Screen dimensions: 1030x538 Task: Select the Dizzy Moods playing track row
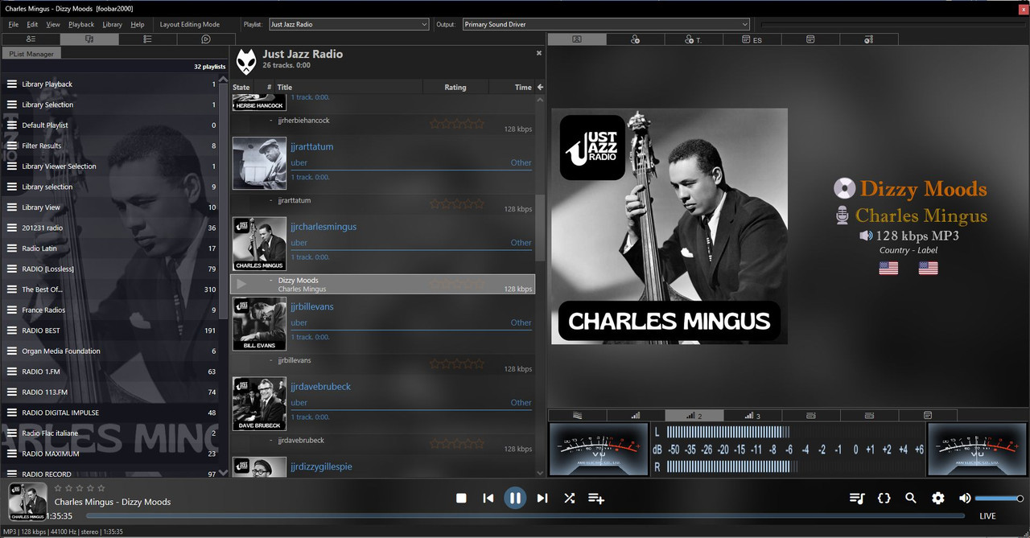click(x=382, y=284)
